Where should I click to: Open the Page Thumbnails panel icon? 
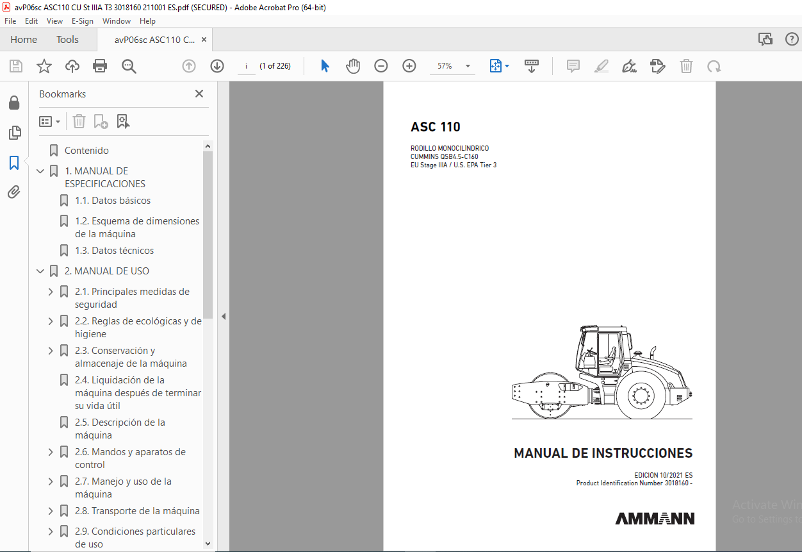click(14, 133)
